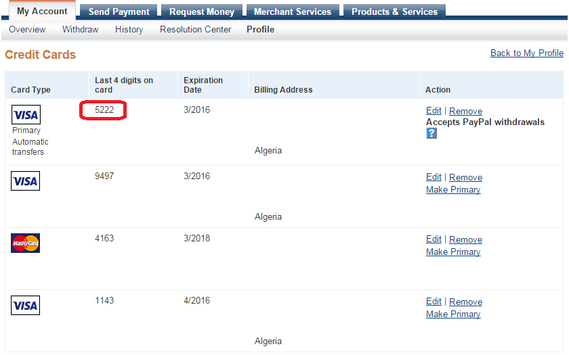Open the Merchant Services tab
This screenshot has height=355, width=569.
(293, 11)
